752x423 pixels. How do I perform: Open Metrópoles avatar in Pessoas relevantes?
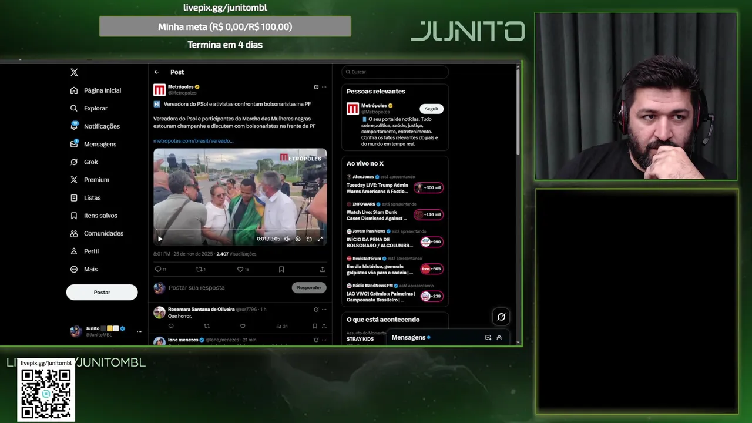[352, 108]
